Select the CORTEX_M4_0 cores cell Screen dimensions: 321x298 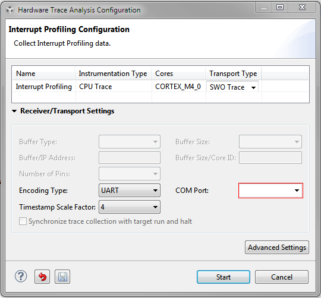(x=178, y=87)
